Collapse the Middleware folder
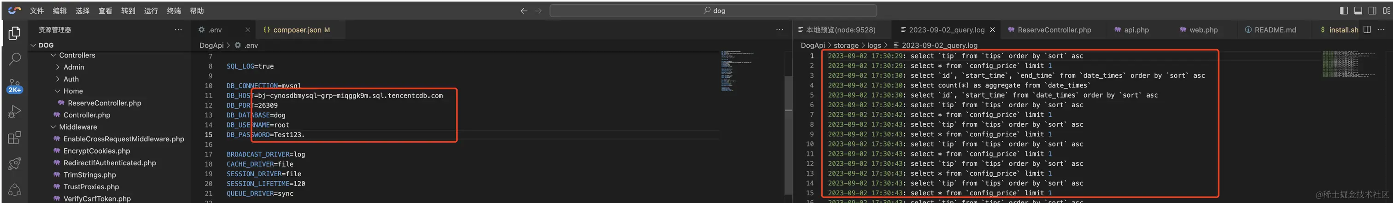 point(78,127)
